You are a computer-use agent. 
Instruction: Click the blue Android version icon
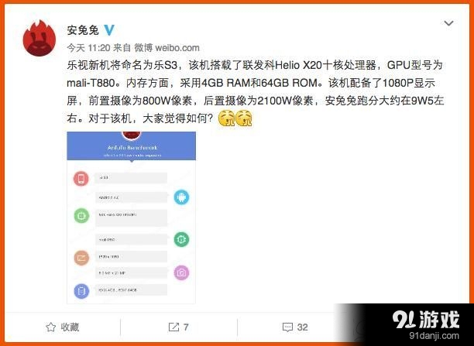(x=181, y=197)
